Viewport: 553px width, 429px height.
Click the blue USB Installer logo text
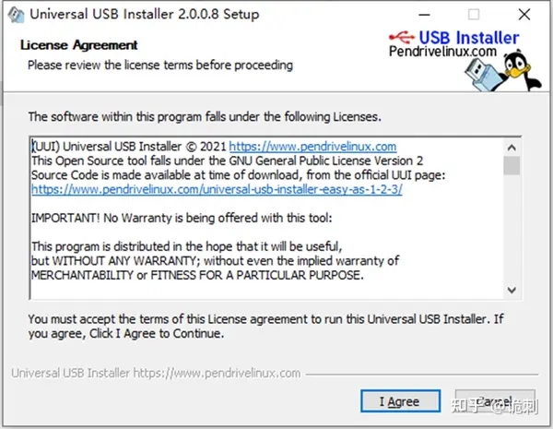point(469,38)
